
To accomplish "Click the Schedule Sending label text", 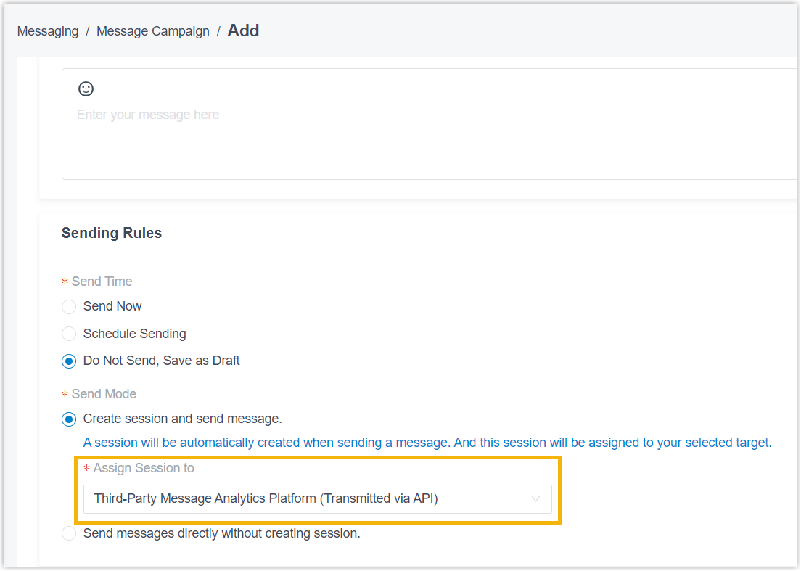I will tap(134, 334).
